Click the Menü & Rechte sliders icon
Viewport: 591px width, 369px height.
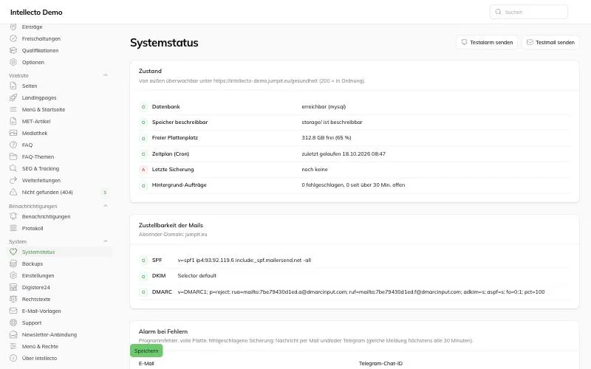click(x=13, y=346)
